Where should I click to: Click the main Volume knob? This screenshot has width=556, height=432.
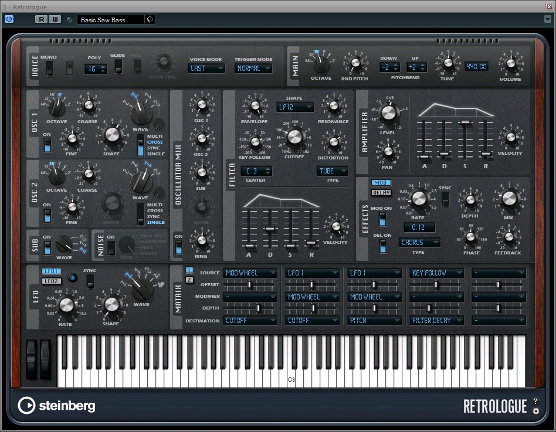point(511,63)
